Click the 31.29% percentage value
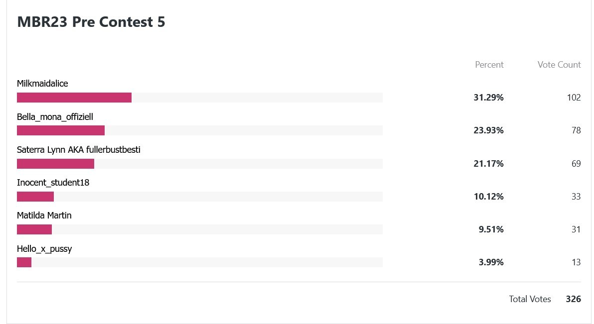 [x=489, y=98]
